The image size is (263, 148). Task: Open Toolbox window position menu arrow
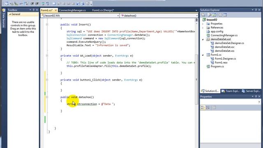pyautogui.click(x=30, y=10)
